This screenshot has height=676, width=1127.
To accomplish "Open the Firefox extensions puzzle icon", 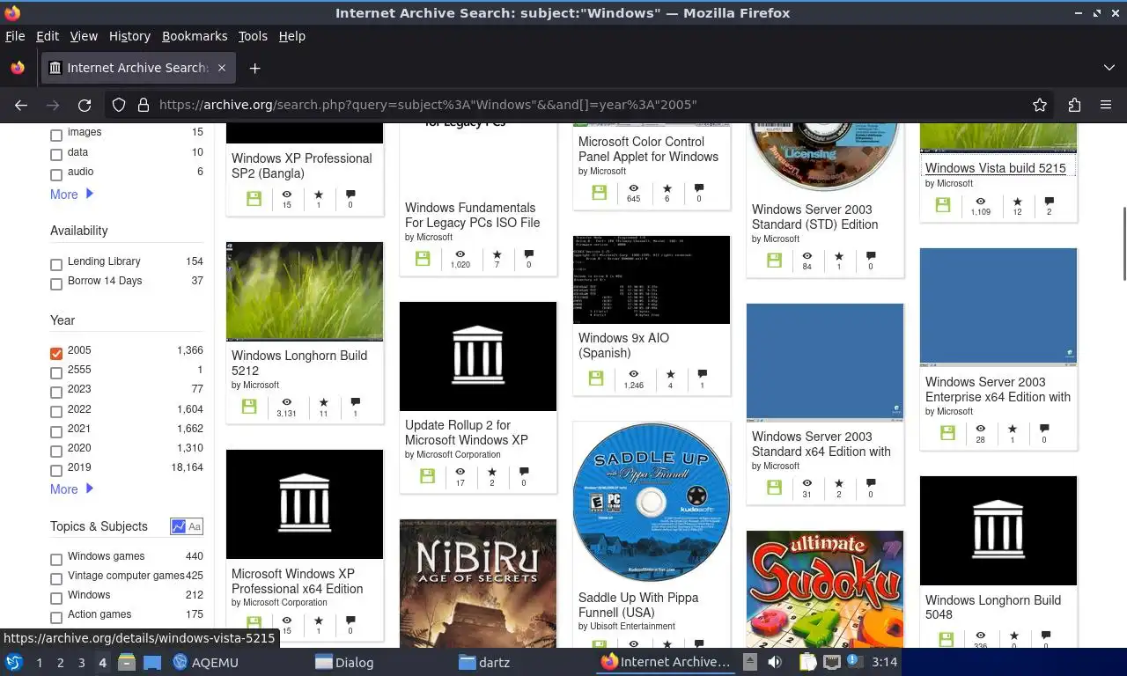I will pos(1074,105).
